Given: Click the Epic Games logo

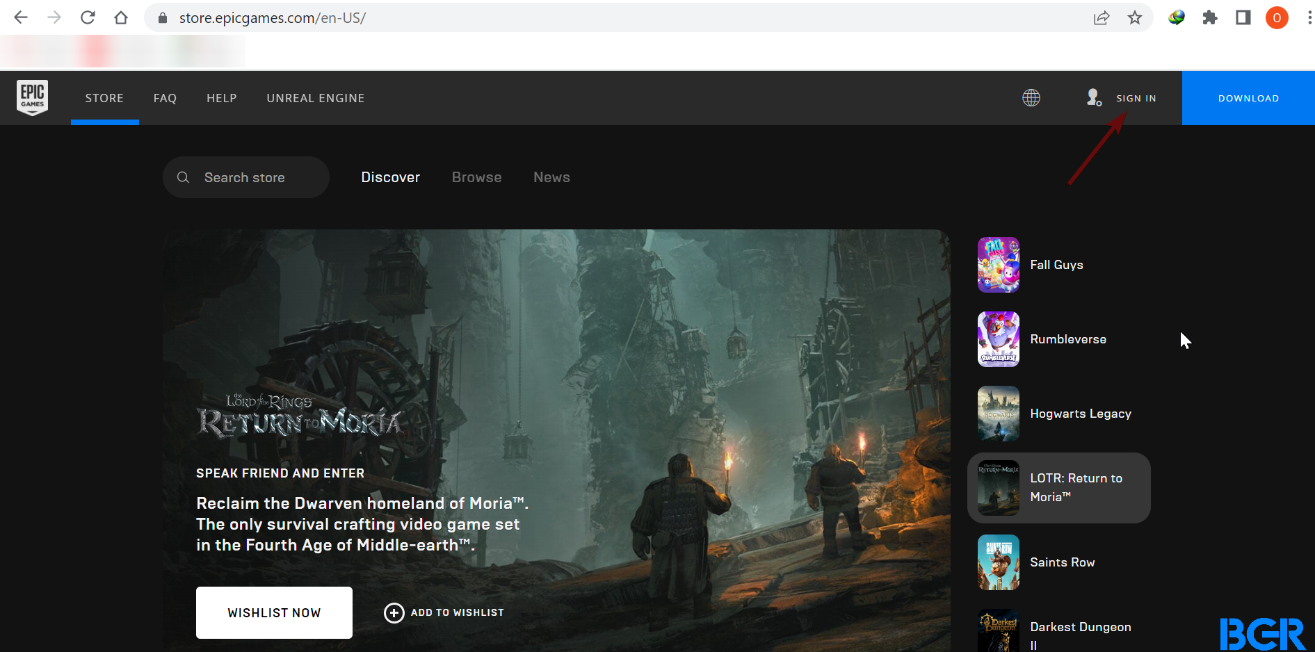Looking at the screenshot, I should pyautogui.click(x=32, y=97).
